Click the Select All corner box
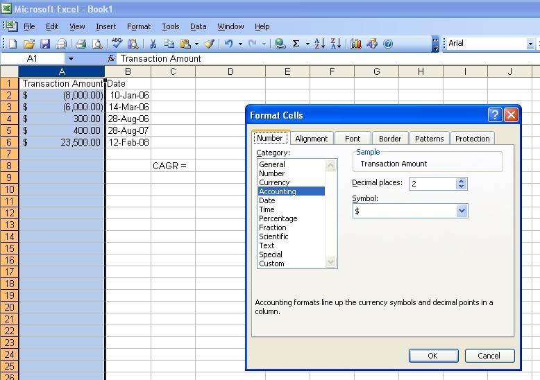 (x=9, y=71)
